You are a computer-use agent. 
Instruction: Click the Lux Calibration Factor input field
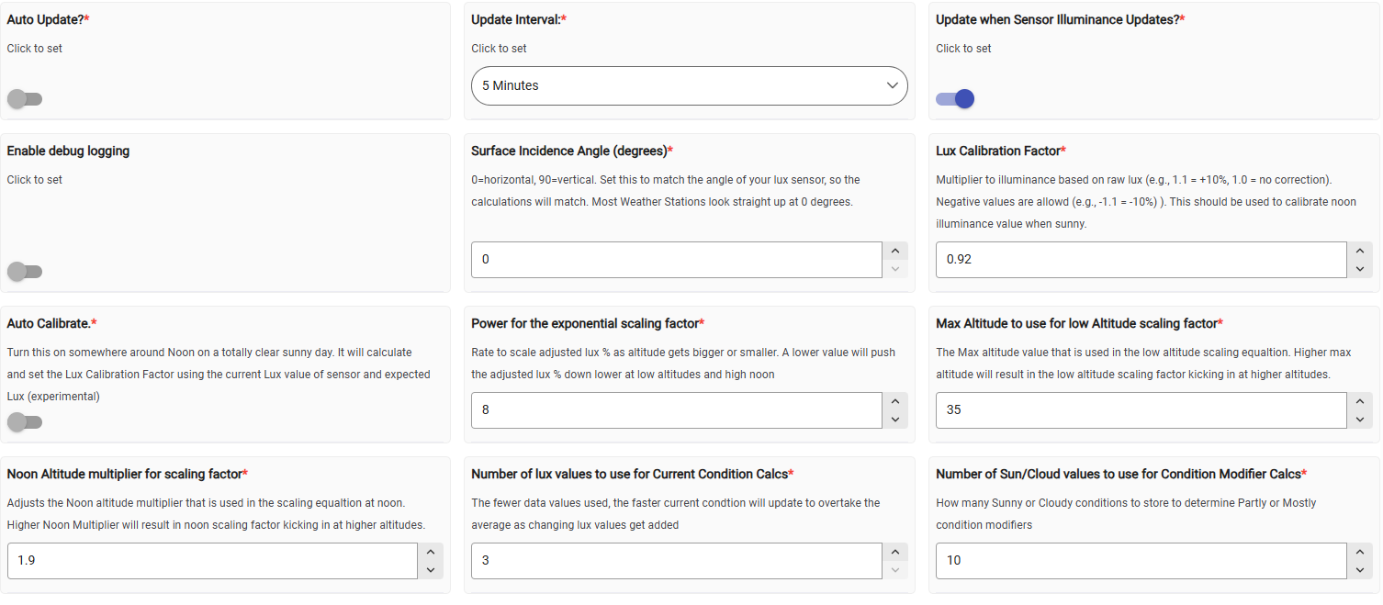click(x=1141, y=260)
